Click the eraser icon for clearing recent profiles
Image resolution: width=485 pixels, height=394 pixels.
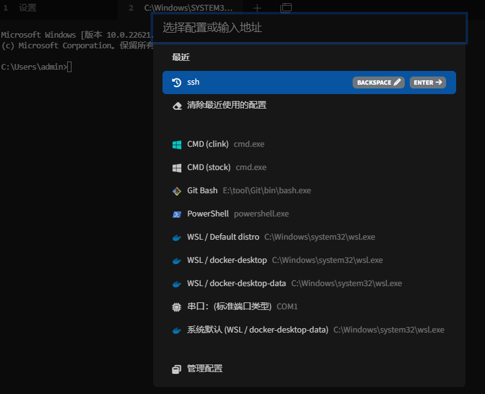click(x=177, y=105)
